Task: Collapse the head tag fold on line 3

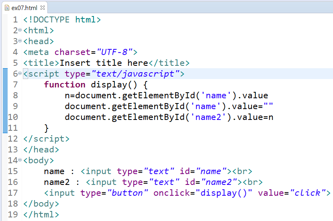Action: [x=20, y=41]
